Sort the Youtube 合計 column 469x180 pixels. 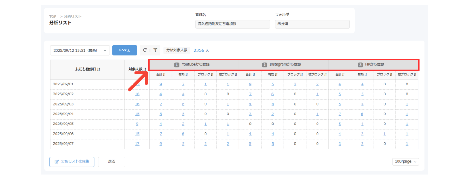(164, 74)
